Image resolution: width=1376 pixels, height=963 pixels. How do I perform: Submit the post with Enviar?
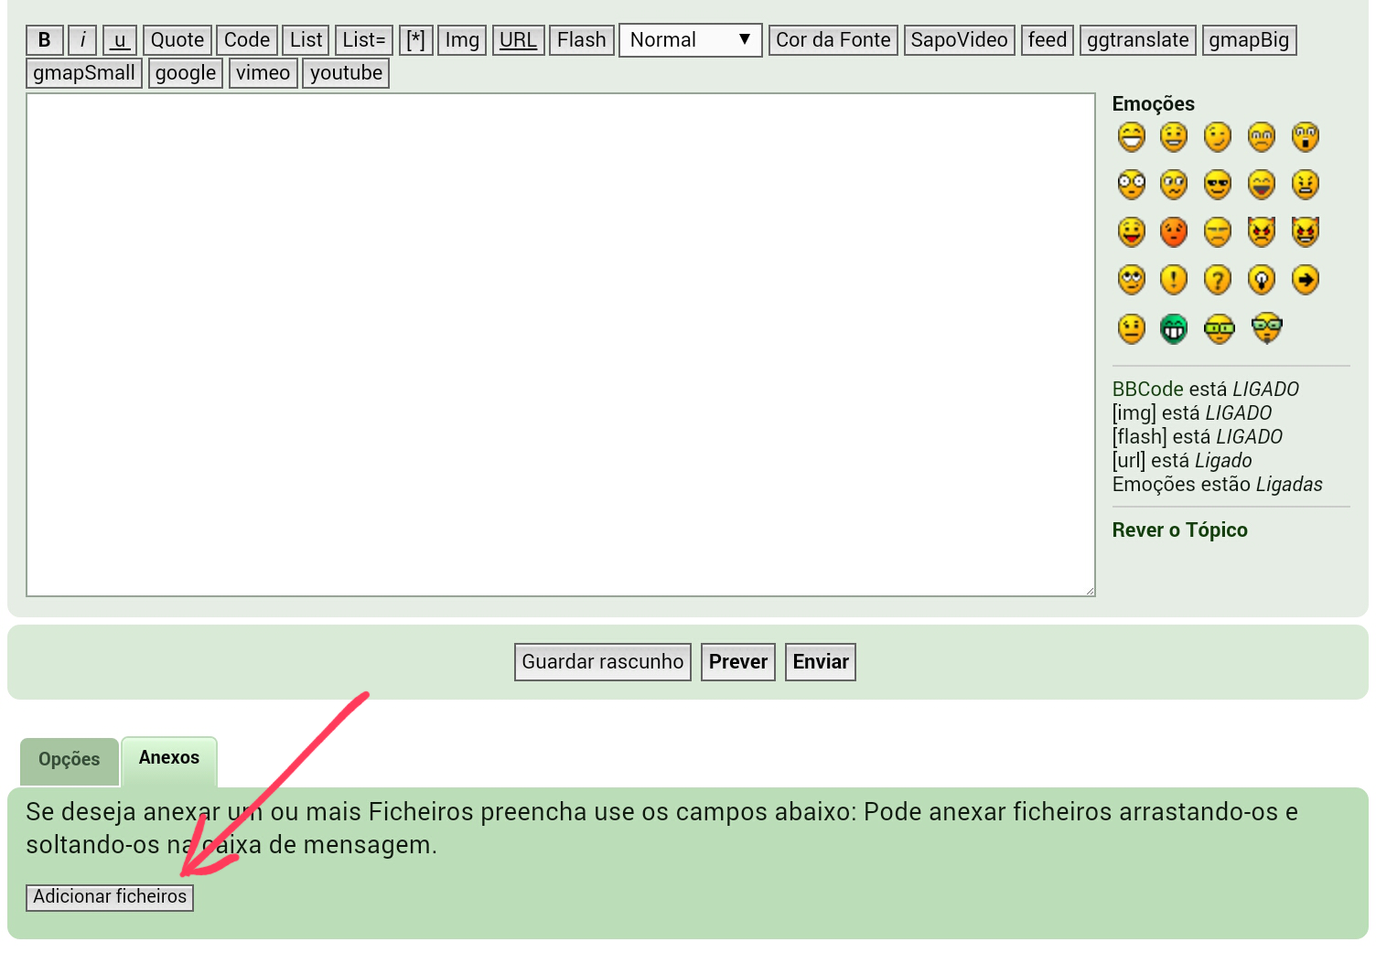point(821,662)
